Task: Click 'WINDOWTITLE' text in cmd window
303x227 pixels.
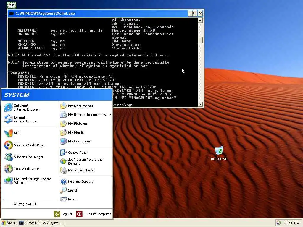Action: (x=30, y=48)
